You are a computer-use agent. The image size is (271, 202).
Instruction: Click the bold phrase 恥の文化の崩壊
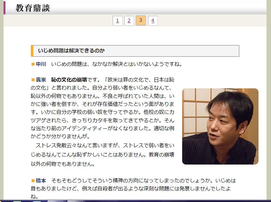click(69, 80)
